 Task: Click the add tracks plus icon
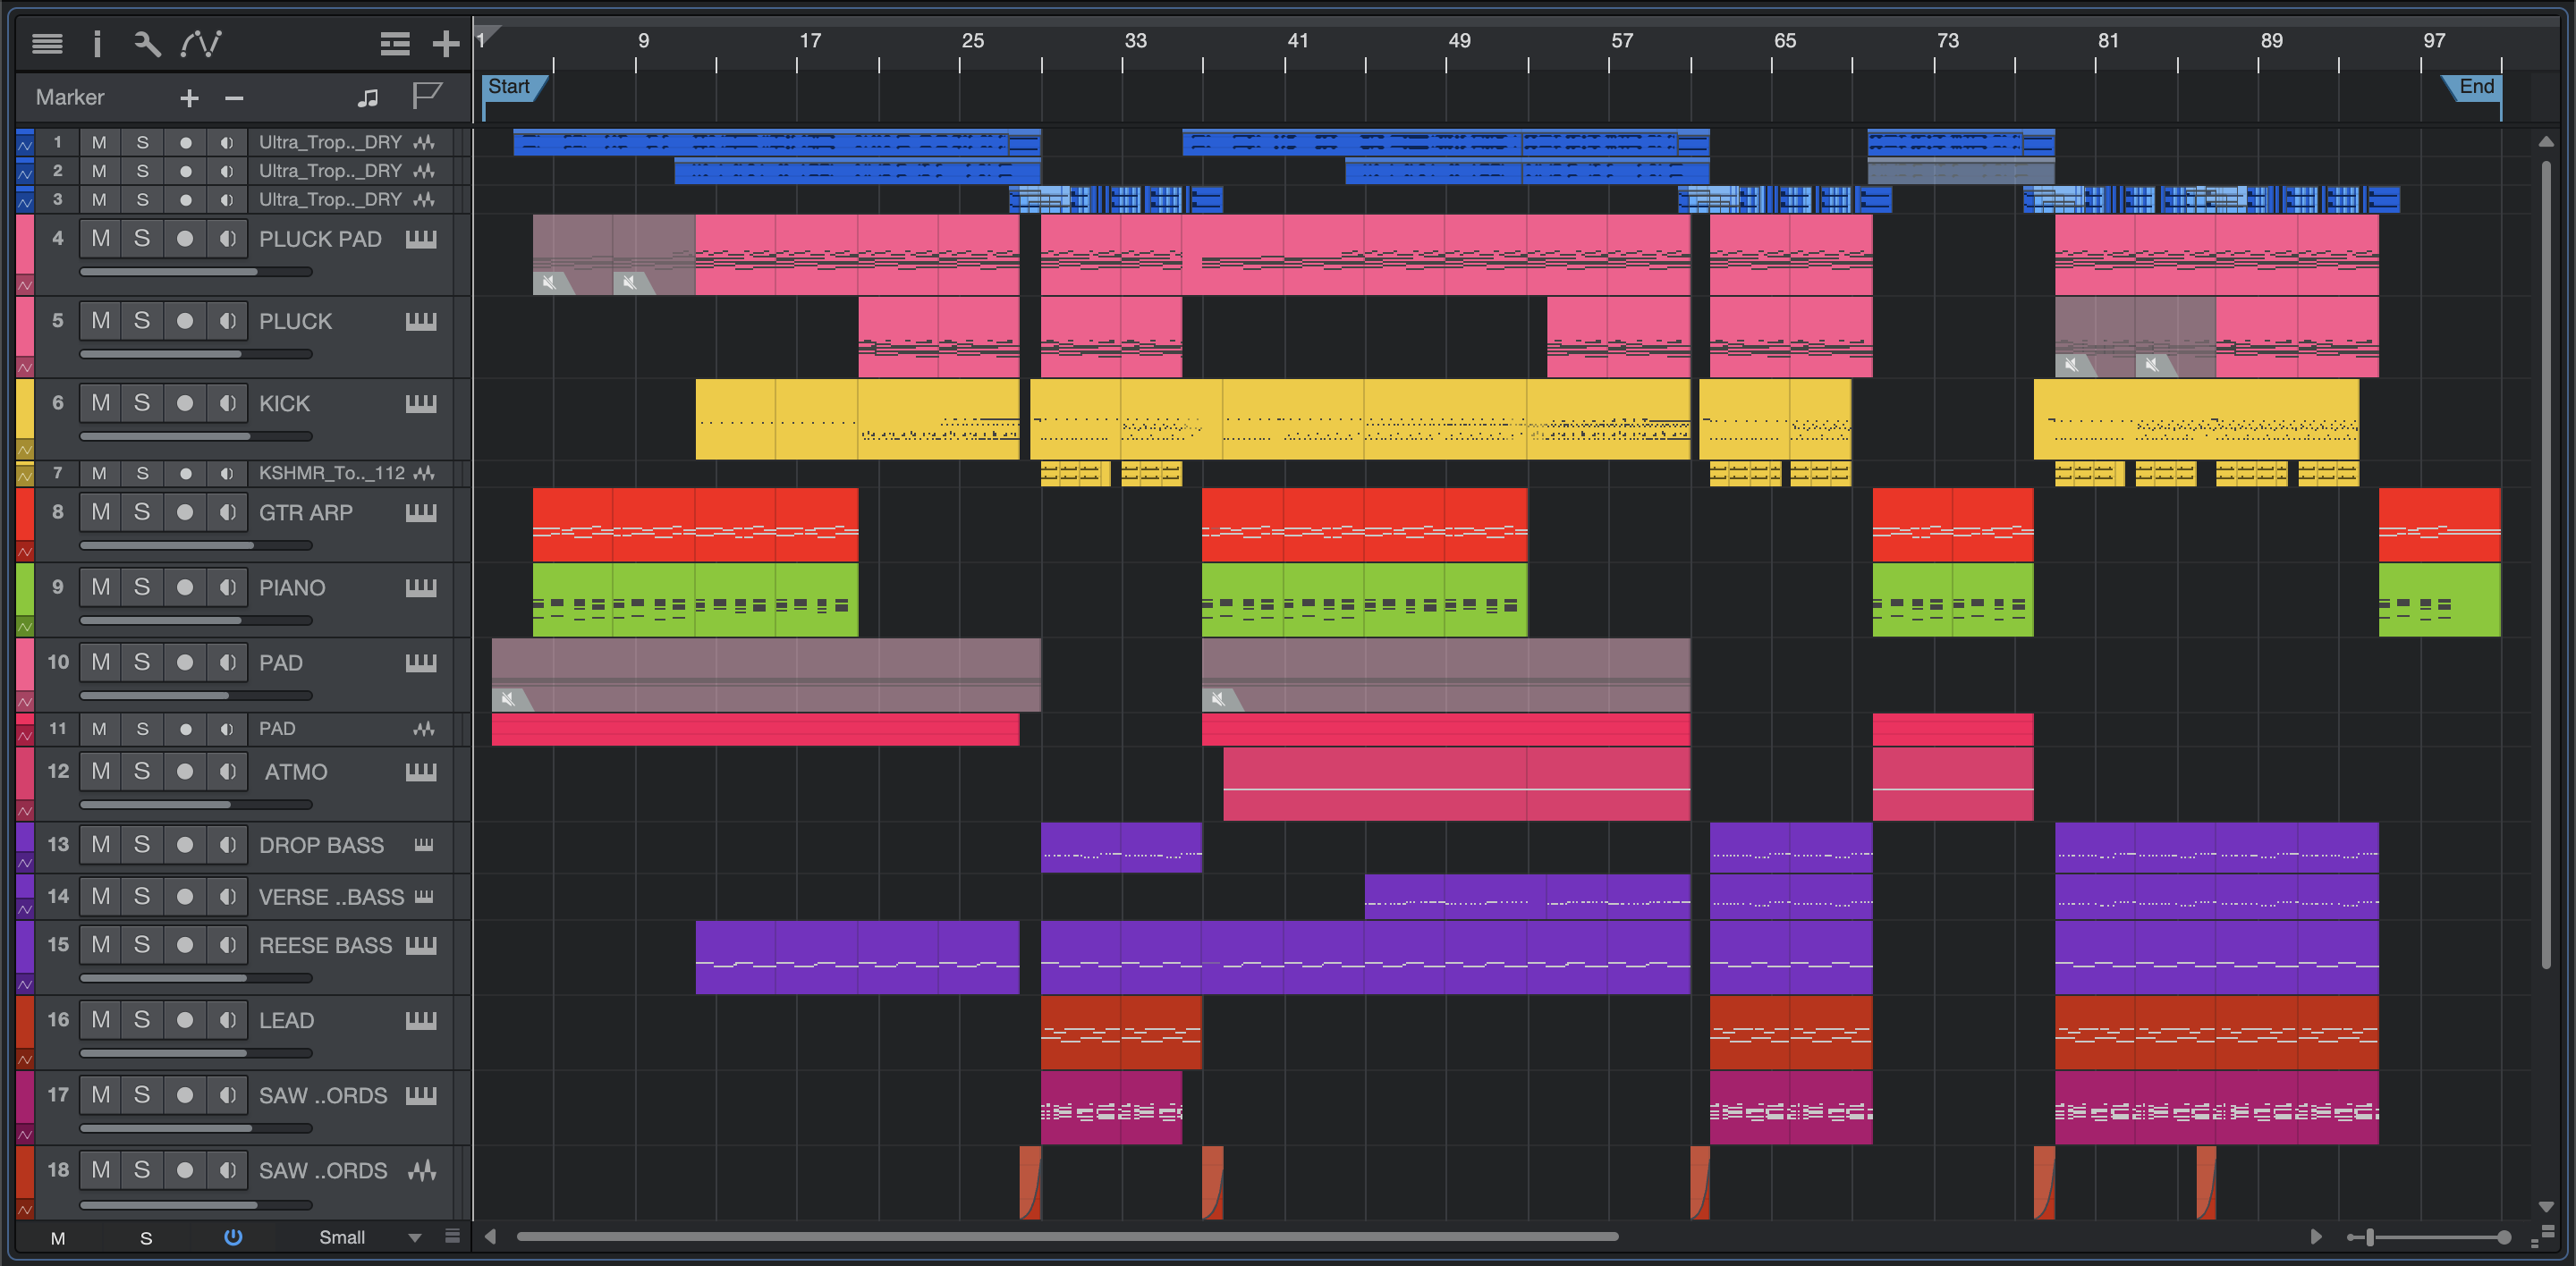click(445, 44)
